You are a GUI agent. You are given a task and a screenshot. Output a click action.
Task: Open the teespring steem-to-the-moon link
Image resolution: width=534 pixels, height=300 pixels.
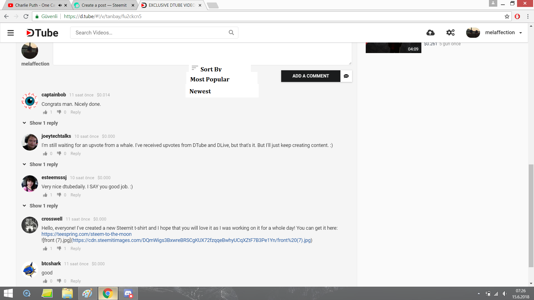tap(86, 234)
